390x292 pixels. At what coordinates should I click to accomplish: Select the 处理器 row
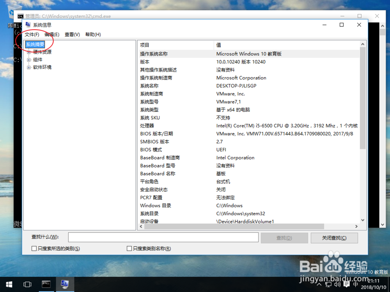[x=249, y=126]
